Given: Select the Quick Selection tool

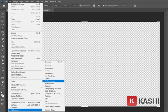Looking at the screenshot, I should (x=3, y=25).
